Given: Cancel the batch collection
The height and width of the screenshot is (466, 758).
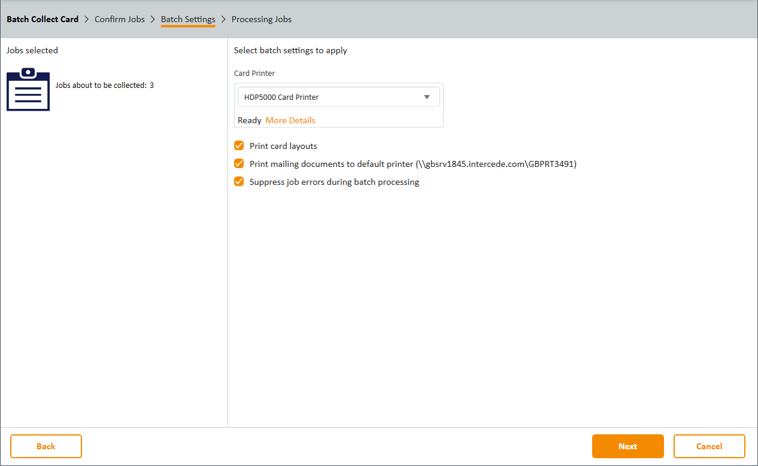Looking at the screenshot, I should [x=709, y=446].
